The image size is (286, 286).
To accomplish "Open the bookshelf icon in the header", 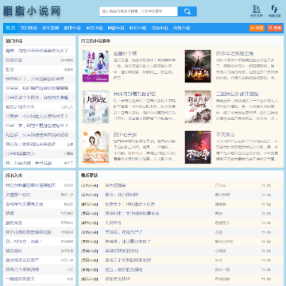I will (x=256, y=11).
